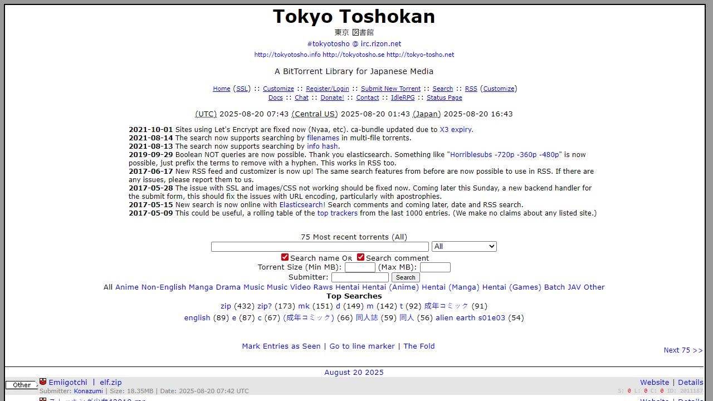Open the Docs link

point(276,97)
